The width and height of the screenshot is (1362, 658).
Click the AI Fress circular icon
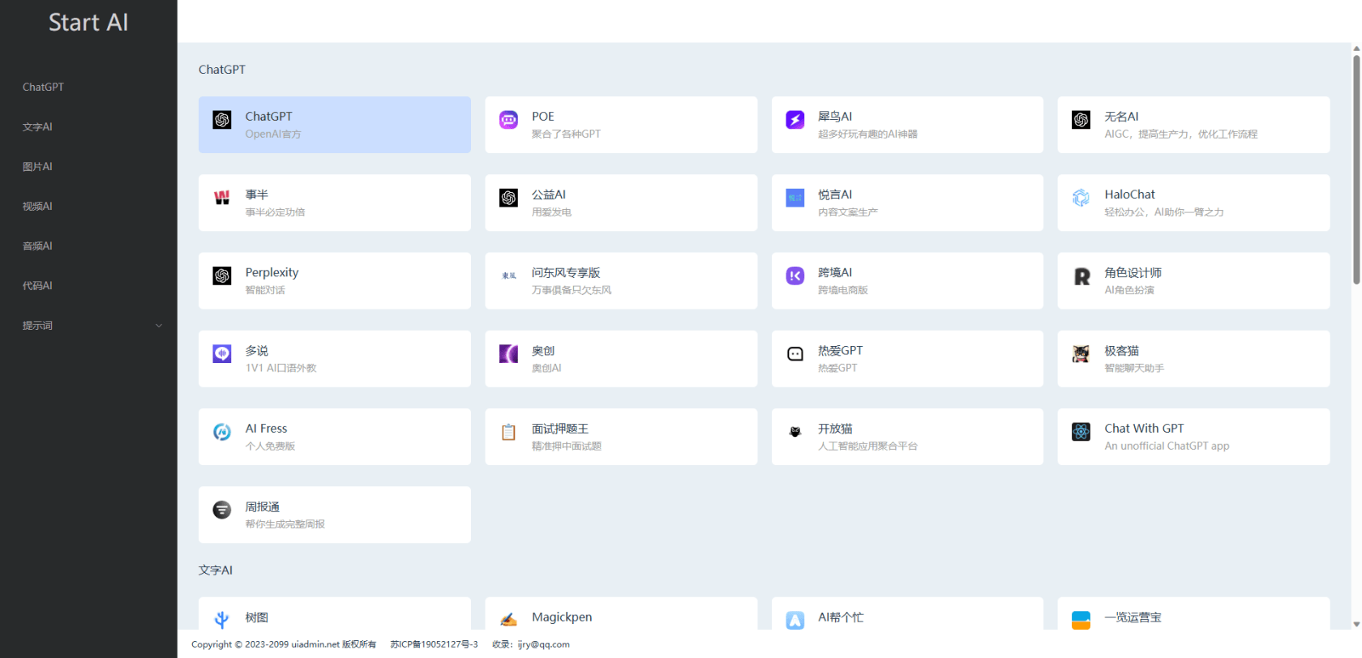tap(222, 432)
